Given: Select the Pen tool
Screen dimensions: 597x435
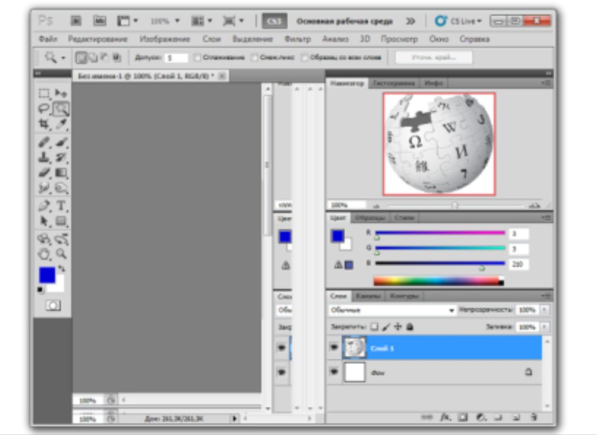Looking at the screenshot, I should tap(45, 206).
